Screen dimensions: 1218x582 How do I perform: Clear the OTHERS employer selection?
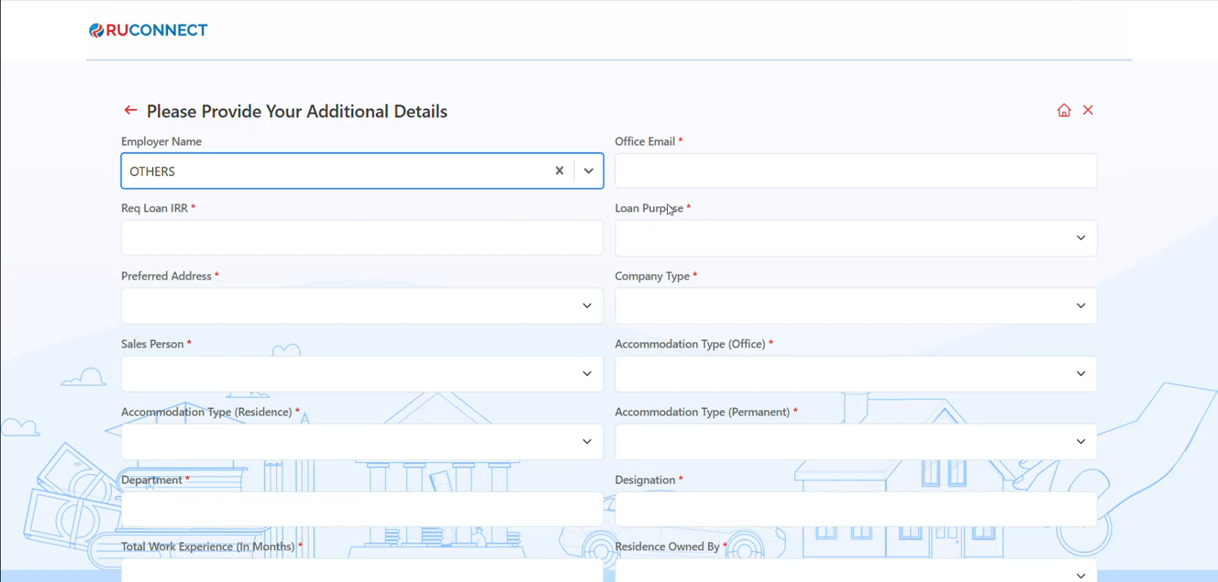coord(559,171)
